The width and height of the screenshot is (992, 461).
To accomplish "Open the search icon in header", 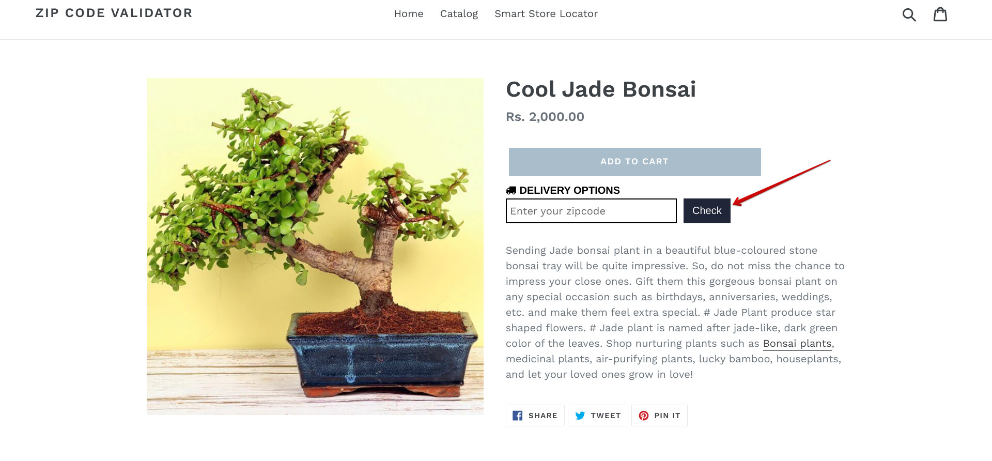I will (x=909, y=14).
